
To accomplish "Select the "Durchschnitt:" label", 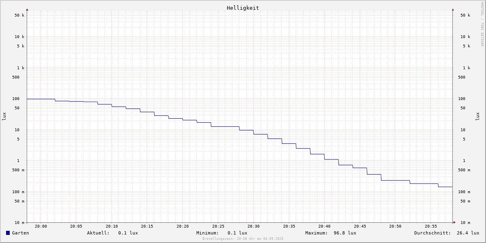I will pos(433,233).
